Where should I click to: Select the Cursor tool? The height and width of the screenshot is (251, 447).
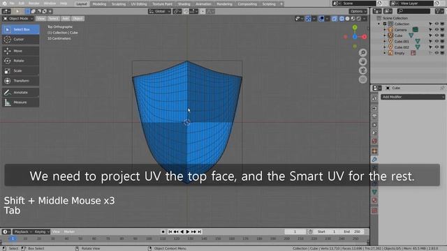(20, 39)
